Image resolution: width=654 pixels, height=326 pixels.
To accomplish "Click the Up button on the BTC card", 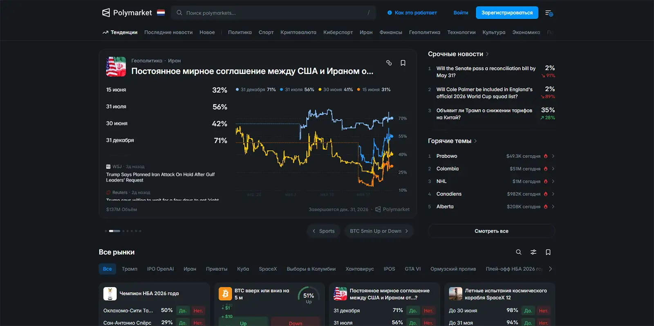I will [x=243, y=322].
